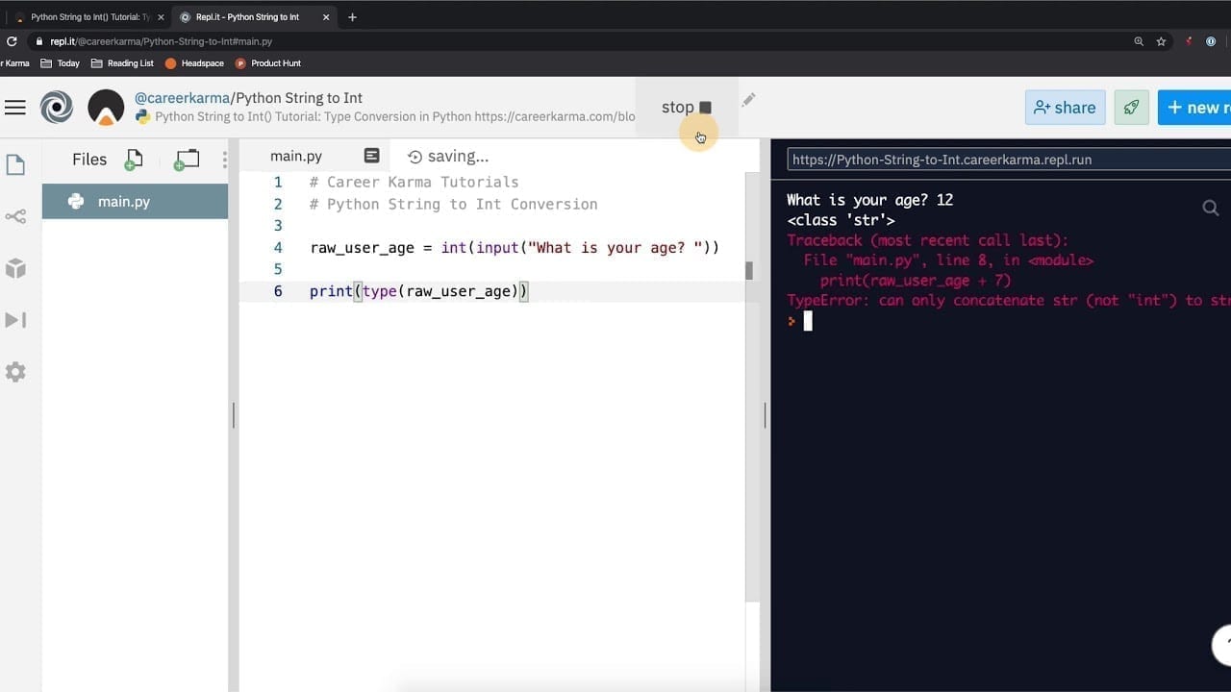Open the hamburger main menu
Image resolution: width=1231 pixels, height=692 pixels.
pyautogui.click(x=15, y=108)
